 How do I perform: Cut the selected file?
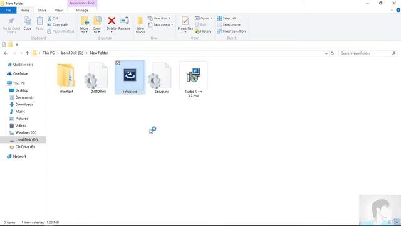click(x=53, y=18)
